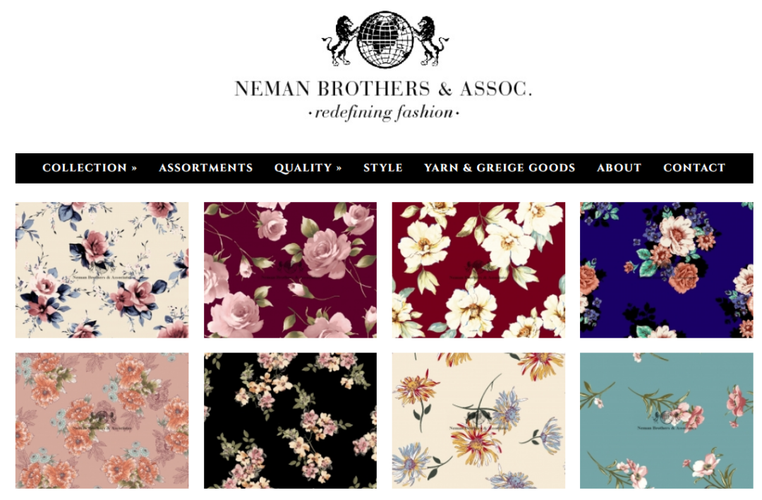
Task: Open the Style menu item
Action: coord(383,168)
